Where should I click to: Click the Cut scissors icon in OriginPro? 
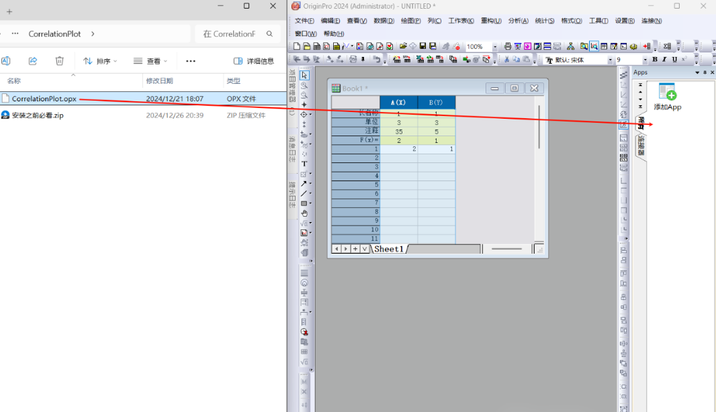pos(506,59)
